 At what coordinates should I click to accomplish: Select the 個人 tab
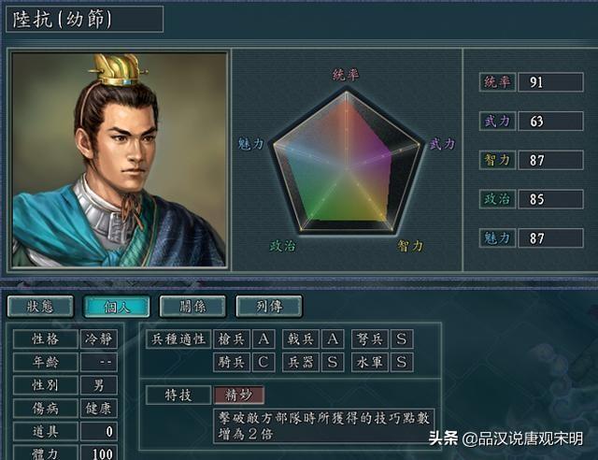pos(117,306)
